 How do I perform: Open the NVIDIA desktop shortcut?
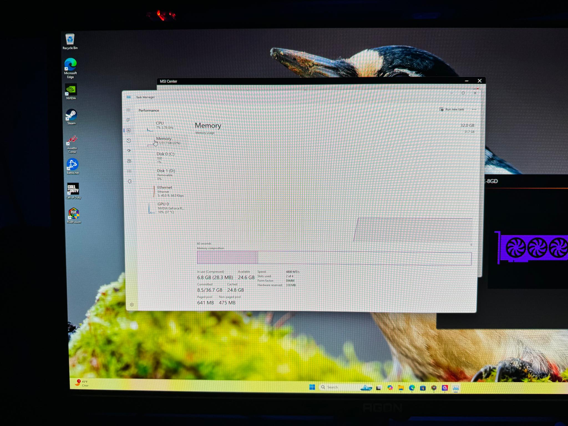coord(71,92)
